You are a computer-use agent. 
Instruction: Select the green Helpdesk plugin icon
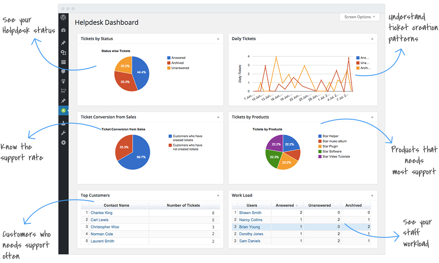[x=63, y=111]
